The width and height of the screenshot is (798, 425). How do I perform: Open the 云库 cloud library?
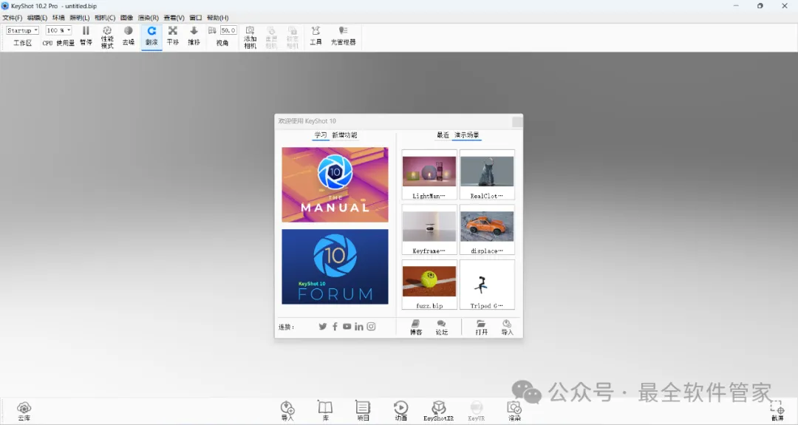click(24, 411)
